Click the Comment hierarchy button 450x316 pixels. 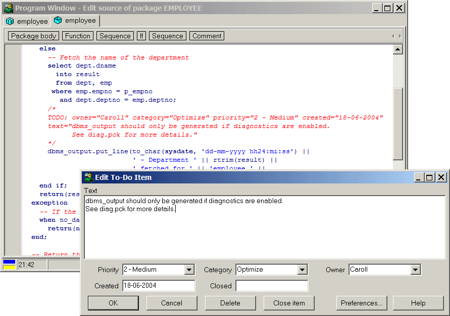[207, 36]
